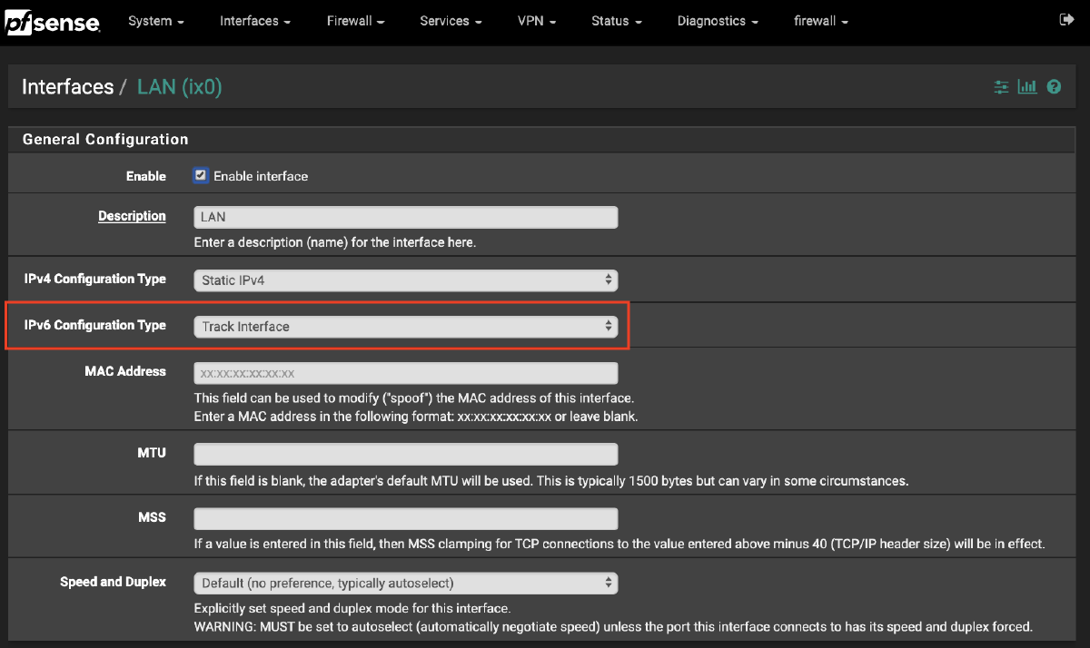Open the IPv4 Configuration Type dropdown
Viewport: 1090px width, 648px height.
pos(405,280)
